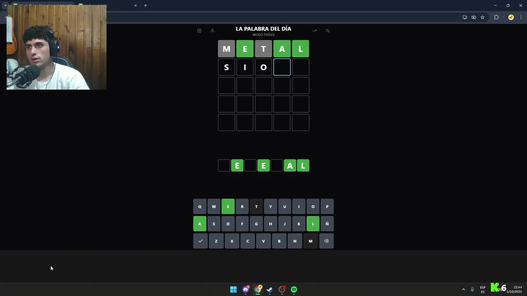
Task: Open the Chrome profile avatar
Action: point(511,17)
